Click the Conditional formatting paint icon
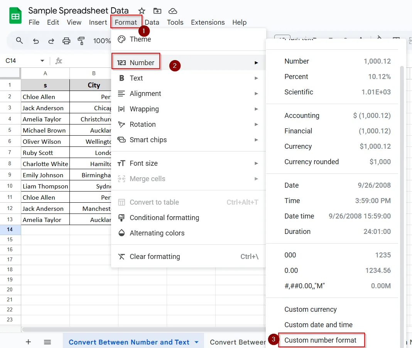The width and height of the screenshot is (412, 348). 122,218
